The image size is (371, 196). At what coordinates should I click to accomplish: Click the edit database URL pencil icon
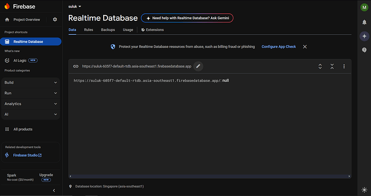(198, 66)
